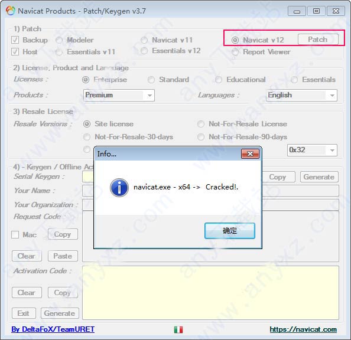Viewport: 351px width, 340px height.
Task: Choose Not-For-Resale-90-days option
Action: coord(201,137)
